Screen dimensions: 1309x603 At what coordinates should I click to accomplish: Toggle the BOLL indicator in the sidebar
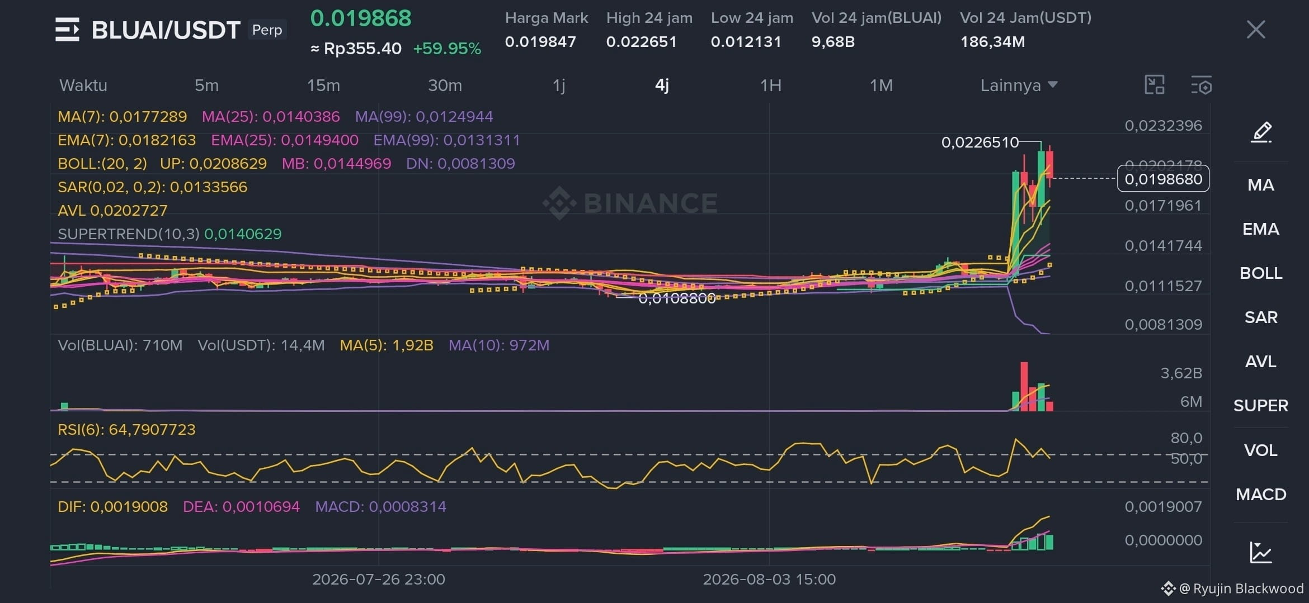[1261, 273]
